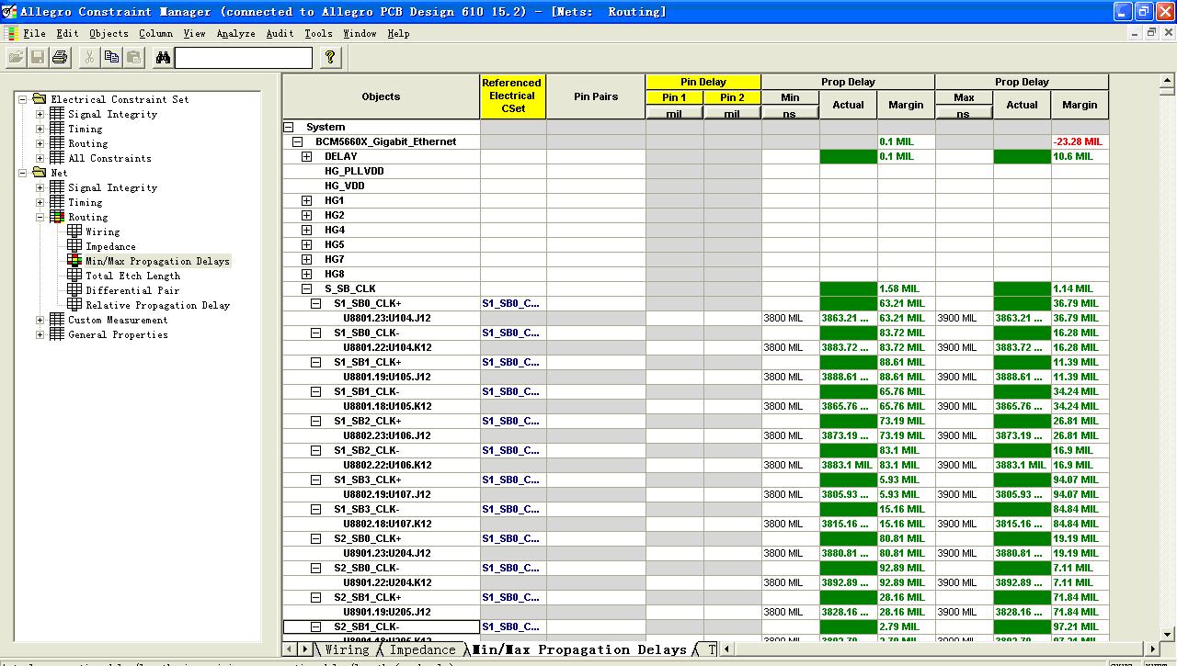Collapse the S_SB_CLK group row
This screenshot has width=1177, height=666.
point(306,288)
